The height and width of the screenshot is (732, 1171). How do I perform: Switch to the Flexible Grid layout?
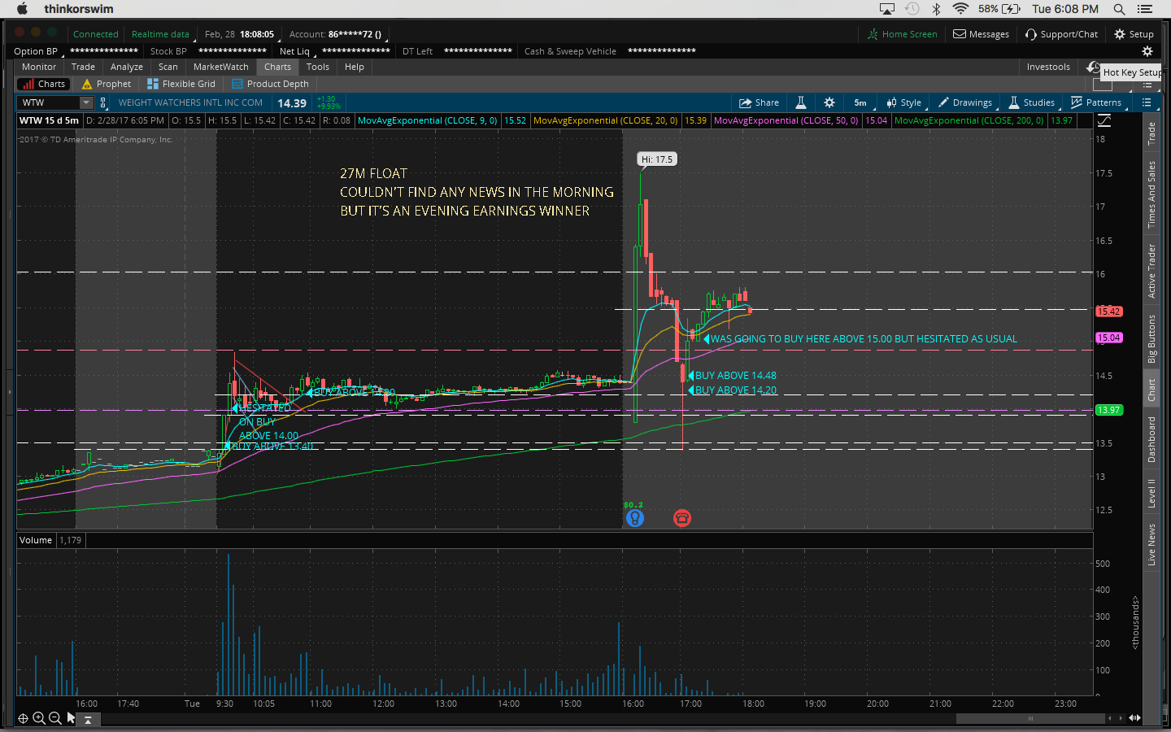pyautogui.click(x=181, y=84)
